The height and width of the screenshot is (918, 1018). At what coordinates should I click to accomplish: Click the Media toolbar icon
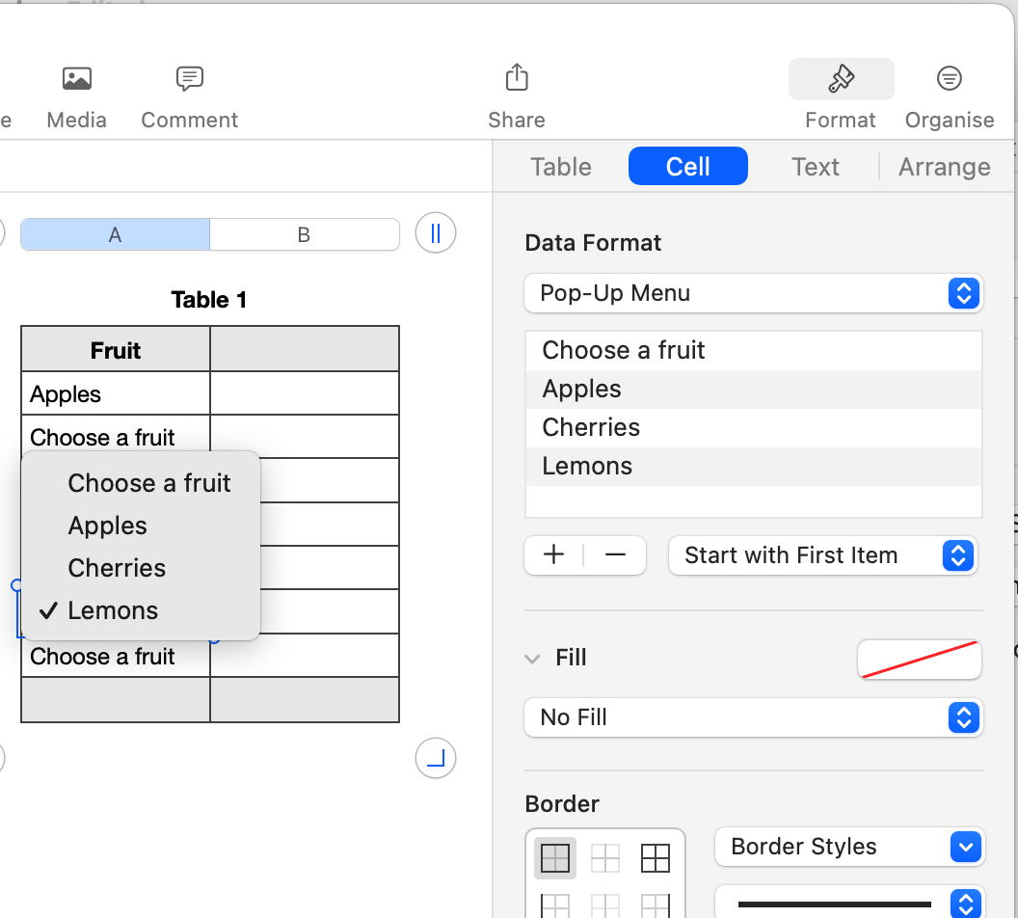point(76,79)
